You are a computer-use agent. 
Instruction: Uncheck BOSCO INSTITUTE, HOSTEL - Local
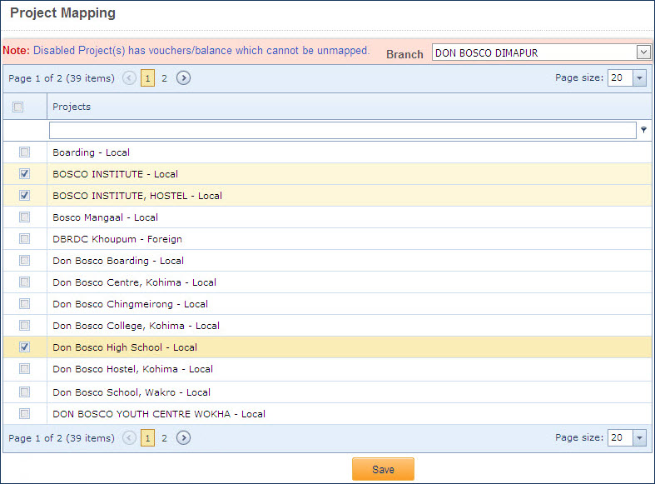[25, 195]
